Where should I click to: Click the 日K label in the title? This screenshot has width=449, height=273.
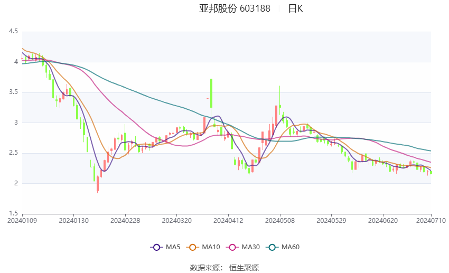click(x=295, y=8)
